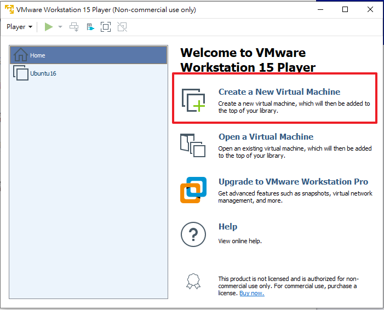The image size is (384, 310).
Task: Minimize the VMware Player window
Action: coord(320,9)
